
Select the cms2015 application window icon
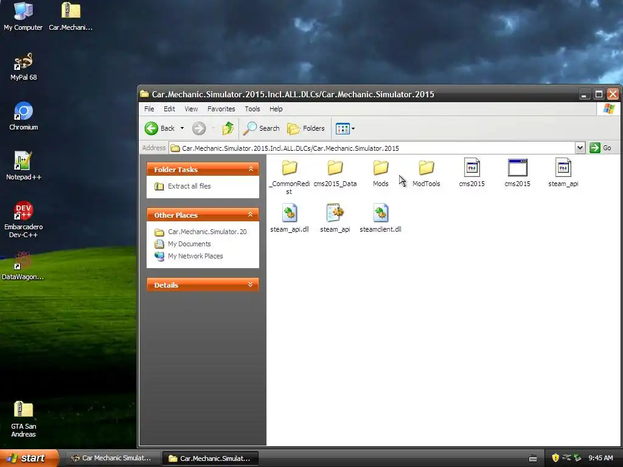(517, 173)
